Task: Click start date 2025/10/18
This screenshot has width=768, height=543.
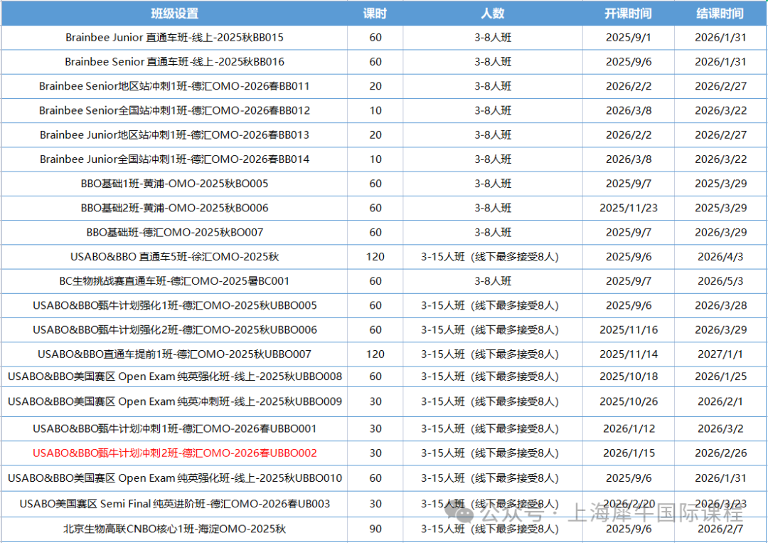Action: click(629, 376)
